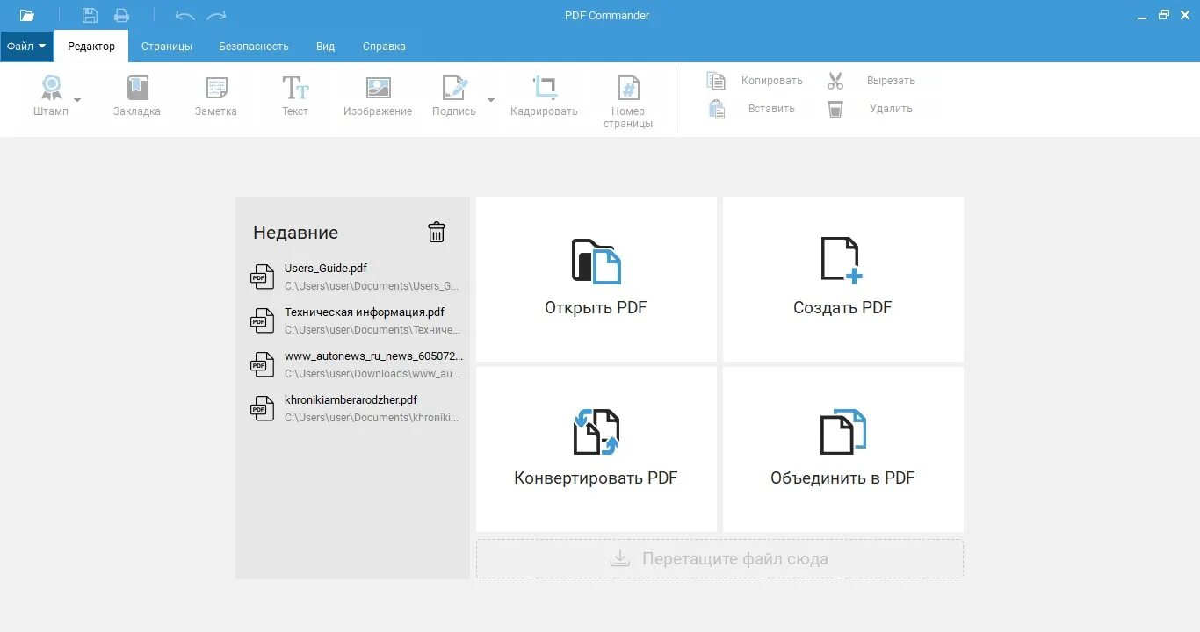Click PDF icon beside www_autonews_ru_news file
This screenshot has width=1200, height=632.
point(262,364)
